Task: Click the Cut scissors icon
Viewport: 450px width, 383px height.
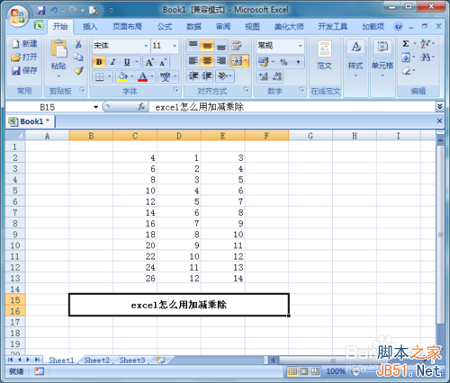Action: [x=78, y=44]
